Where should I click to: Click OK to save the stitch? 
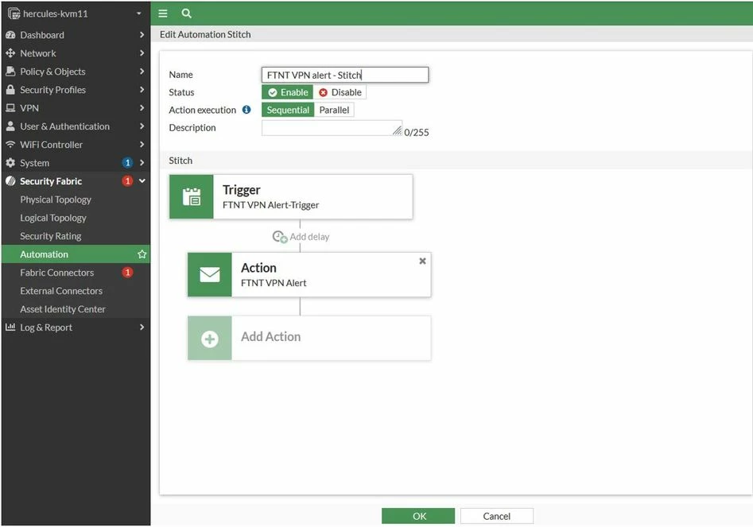pos(418,516)
